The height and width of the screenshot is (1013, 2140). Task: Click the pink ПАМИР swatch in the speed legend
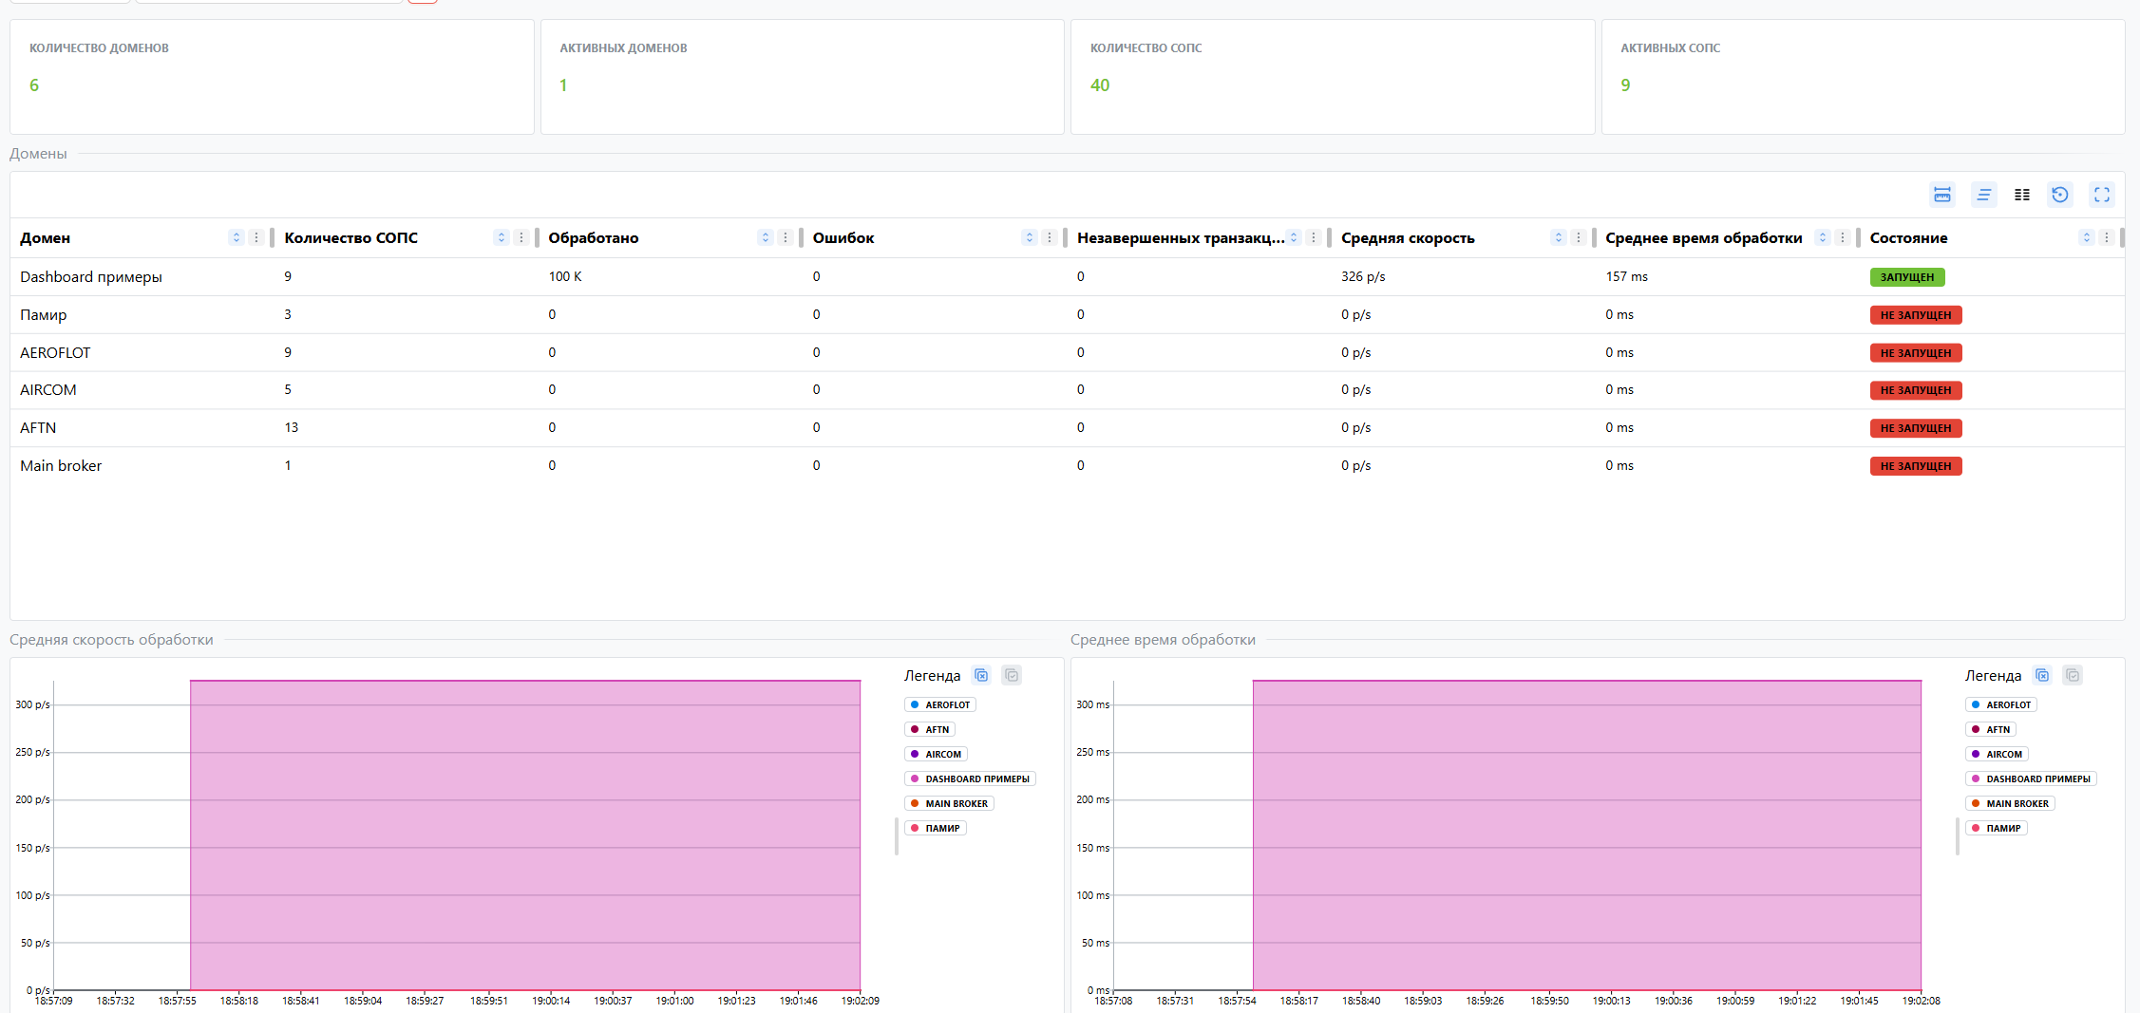[x=915, y=828]
